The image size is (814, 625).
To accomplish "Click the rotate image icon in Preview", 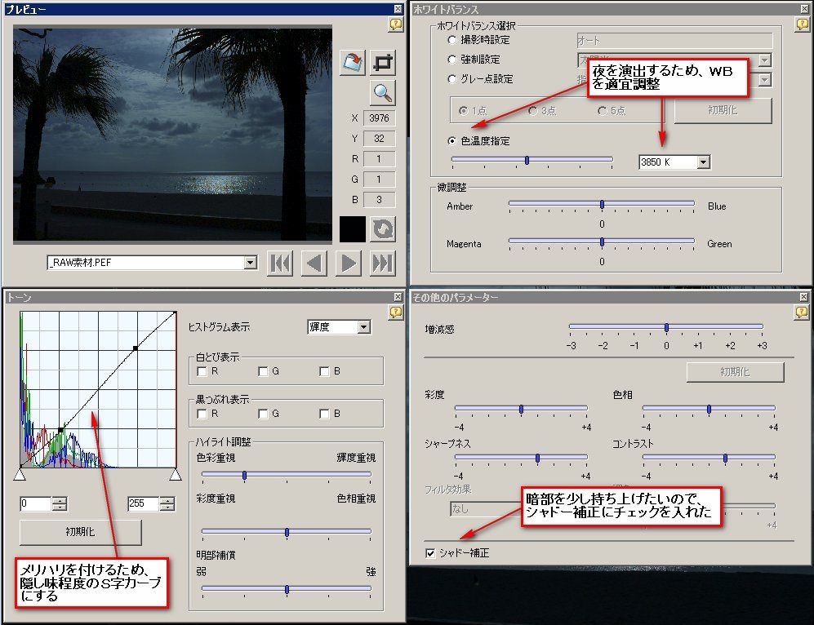I will [x=353, y=63].
